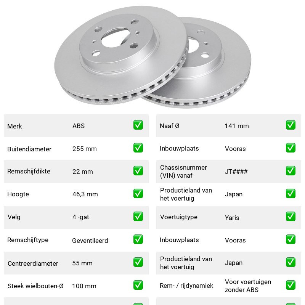The width and height of the screenshot is (305, 305).
Task: Click the checkmark for Chassisnummer JT####
Action: click(x=291, y=170)
